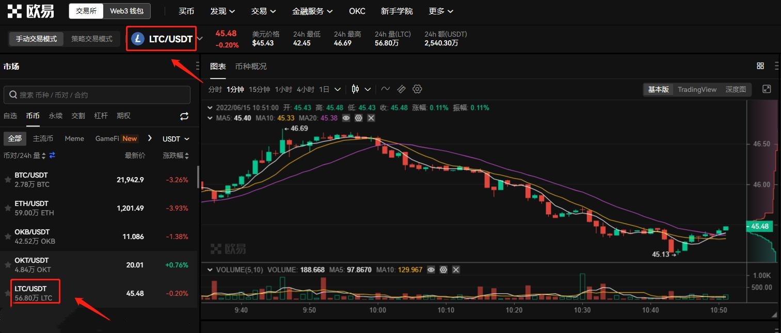The image size is (781, 333).
Task: Click the market search input field
Action: [x=97, y=94]
